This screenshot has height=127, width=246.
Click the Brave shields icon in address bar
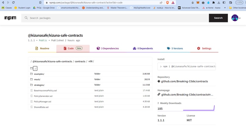point(167,2)
